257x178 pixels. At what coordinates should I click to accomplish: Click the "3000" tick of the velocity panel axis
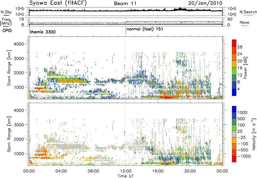[19, 125]
